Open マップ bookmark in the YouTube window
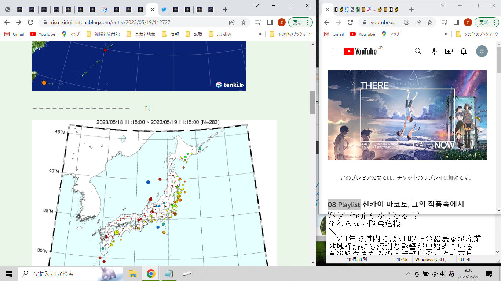Screen dimensions: 501x281 coord(391,34)
